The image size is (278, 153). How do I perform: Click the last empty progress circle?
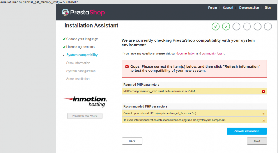click(268, 27)
